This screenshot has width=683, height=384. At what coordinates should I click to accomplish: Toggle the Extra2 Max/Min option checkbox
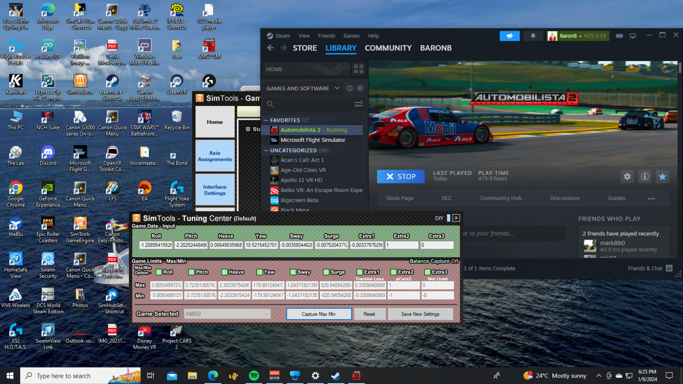coord(394,272)
